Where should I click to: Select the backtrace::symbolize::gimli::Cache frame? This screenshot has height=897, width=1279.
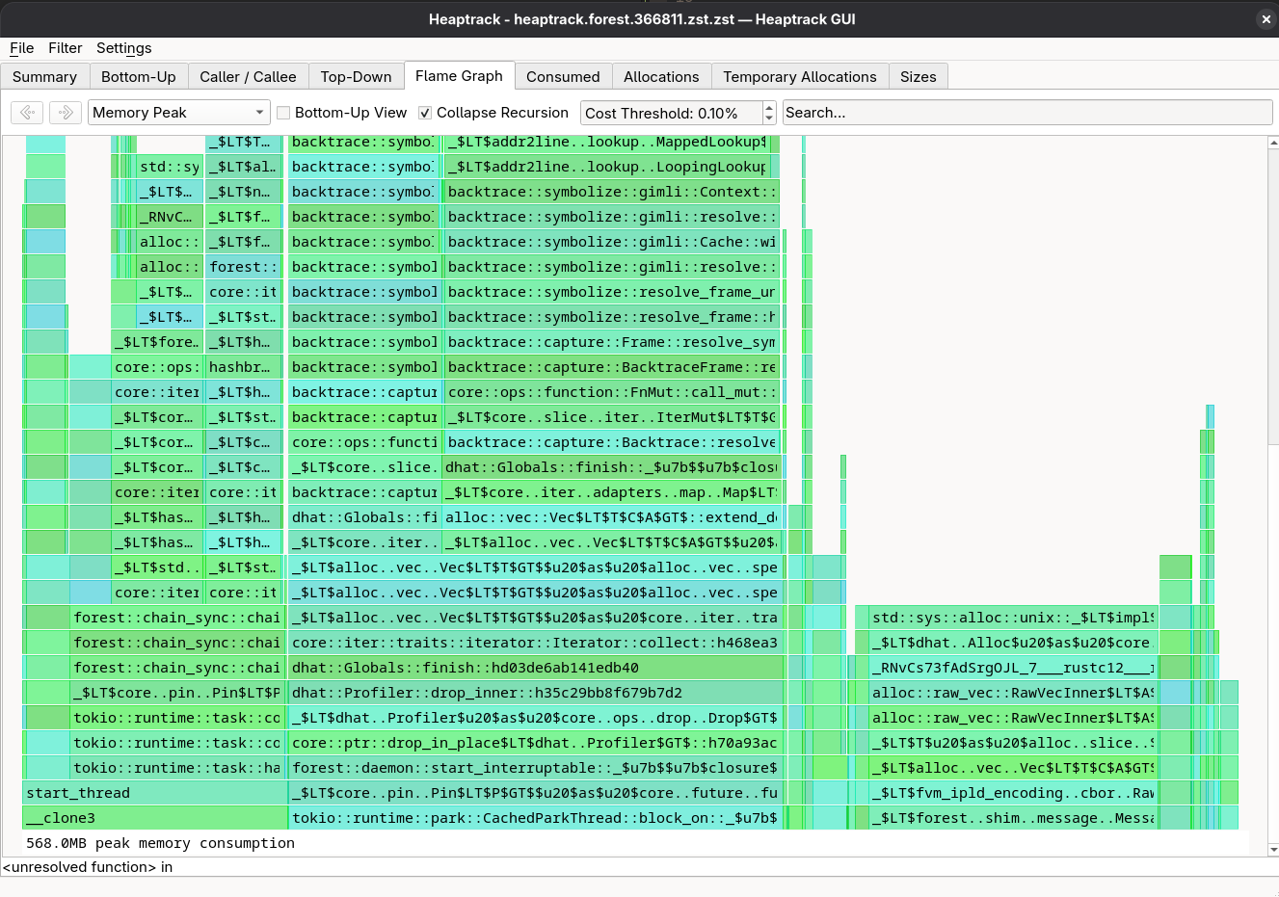(612, 242)
